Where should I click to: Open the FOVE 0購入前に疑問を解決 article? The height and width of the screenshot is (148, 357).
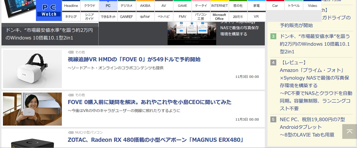click(x=150, y=102)
